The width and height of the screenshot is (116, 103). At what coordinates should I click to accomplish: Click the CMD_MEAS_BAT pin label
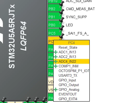click(x=80, y=9)
